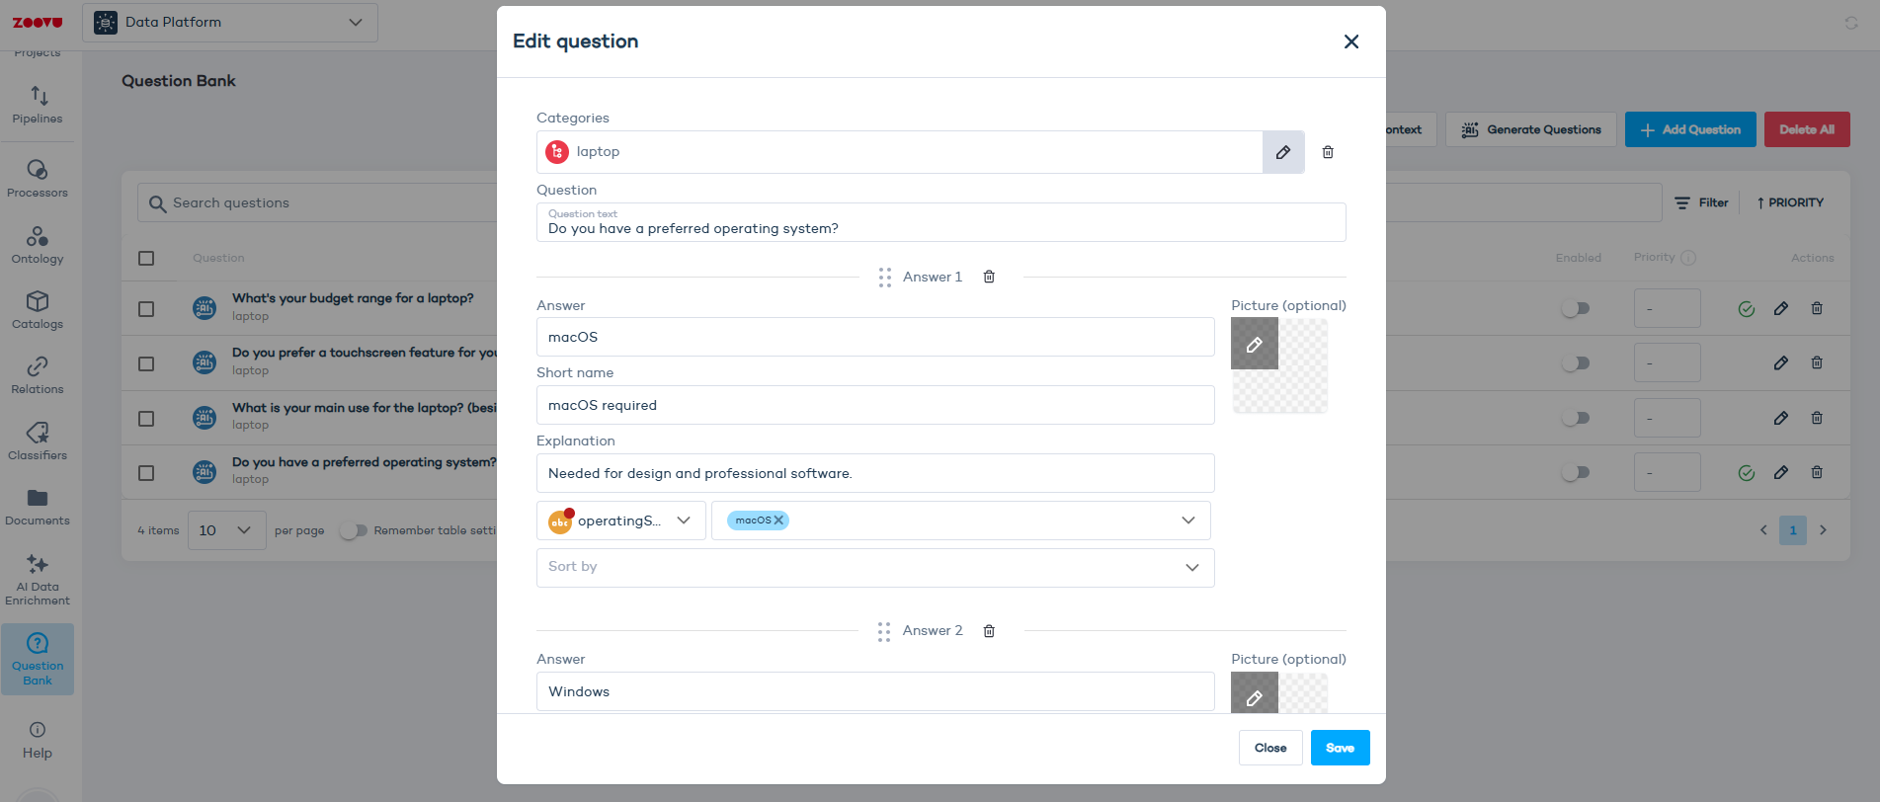The image size is (1880, 802).
Task: Expand the operatingSystem attribute dropdown
Action: pos(685,521)
